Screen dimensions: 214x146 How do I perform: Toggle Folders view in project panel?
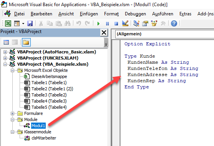[x=26, y=42]
